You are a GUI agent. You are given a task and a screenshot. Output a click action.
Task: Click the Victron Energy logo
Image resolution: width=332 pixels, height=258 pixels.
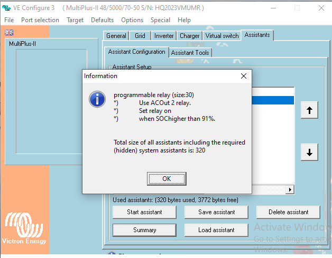click(x=24, y=228)
